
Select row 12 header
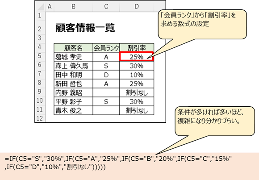coord(40,118)
